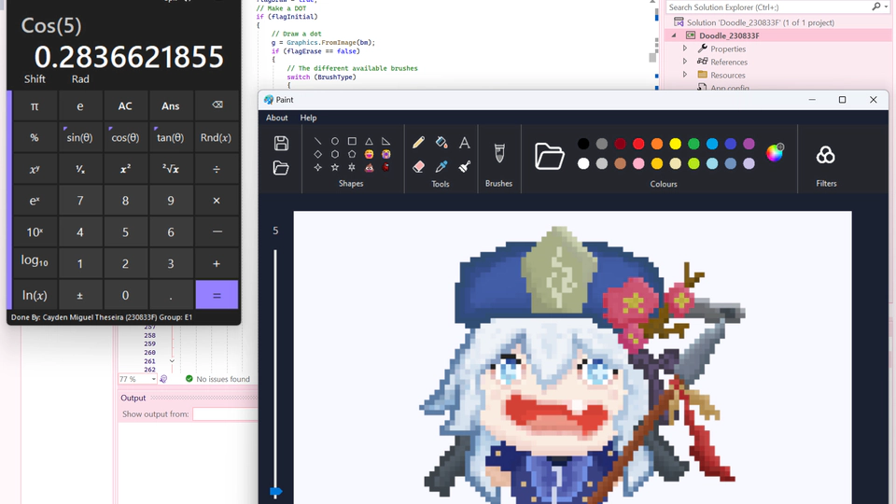The image size is (896, 504).
Task: Open the About menu in Paint
Action: coord(276,118)
